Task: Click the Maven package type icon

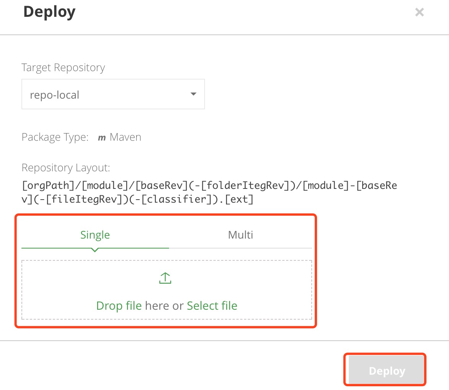Action: tap(102, 138)
